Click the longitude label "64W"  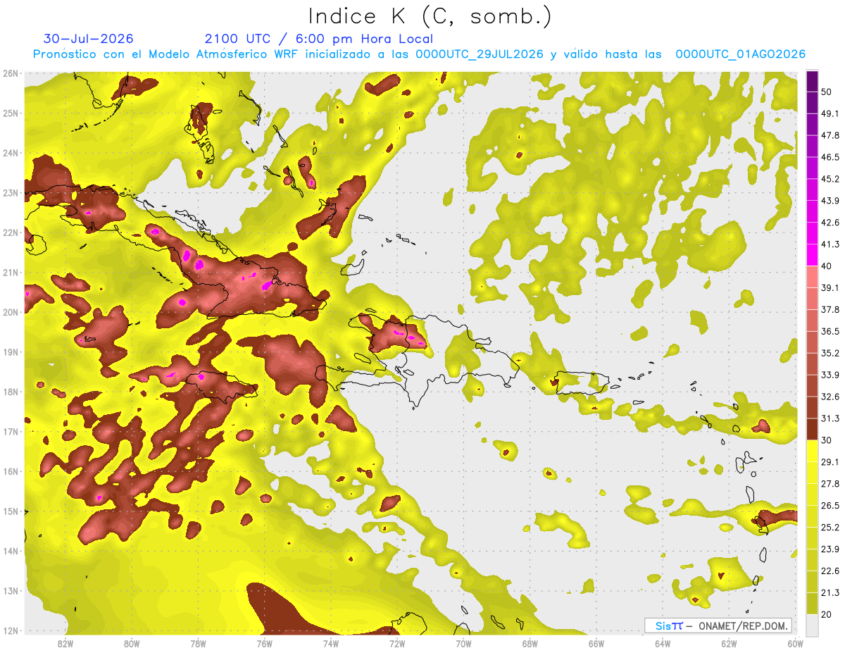pyautogui.click(x=662, y=644)
